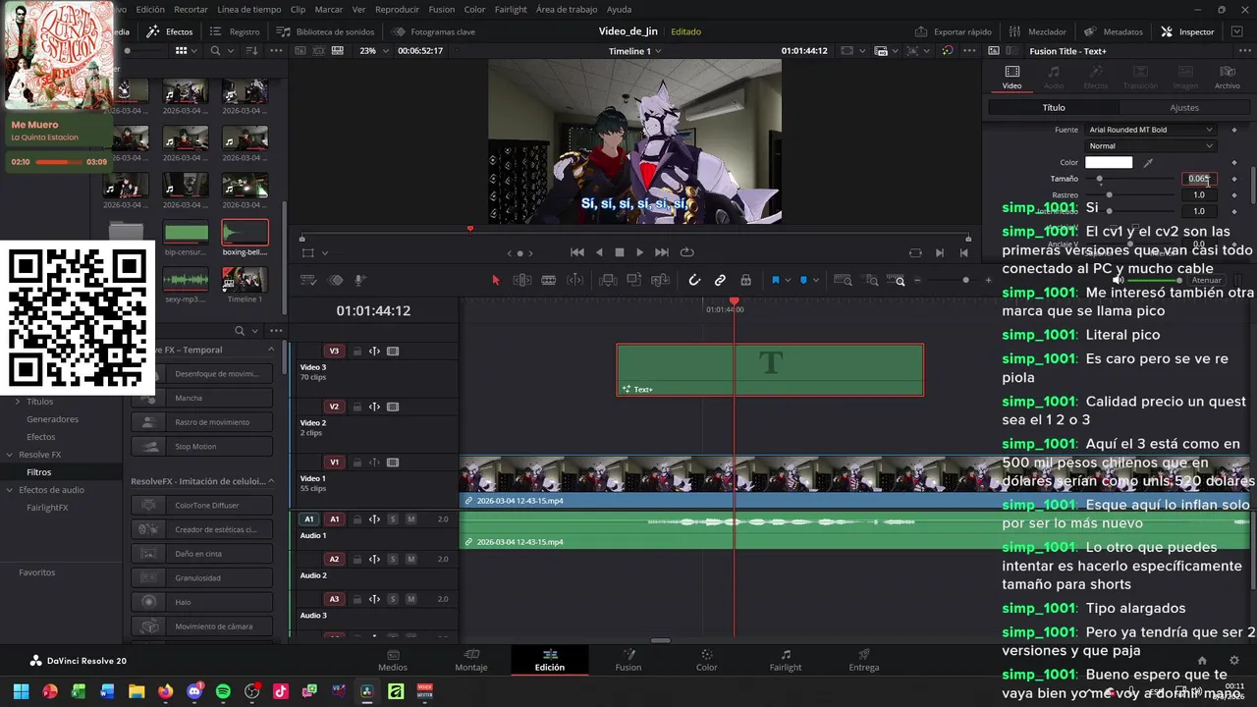Open the Archivo menu... Ayuda menu
This screenshot has width=1257, height=707.
619,9
